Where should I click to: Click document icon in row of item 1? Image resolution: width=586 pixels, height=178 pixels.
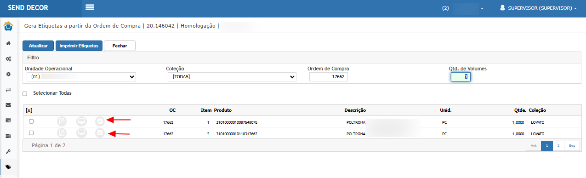pos(62,121)
